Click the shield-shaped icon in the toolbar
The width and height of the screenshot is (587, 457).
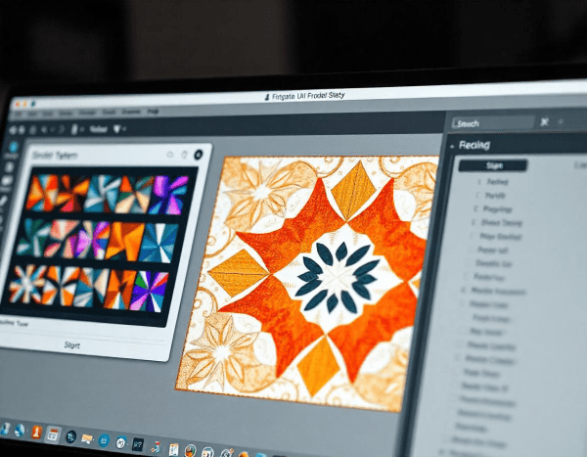click(x=116, y=129)
